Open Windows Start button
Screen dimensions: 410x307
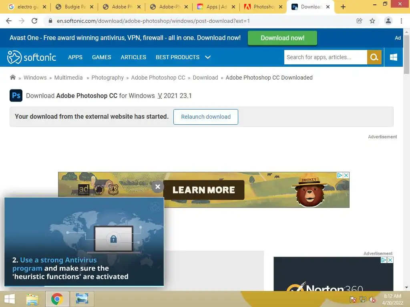pyautogui.click(x=10, y=299)
